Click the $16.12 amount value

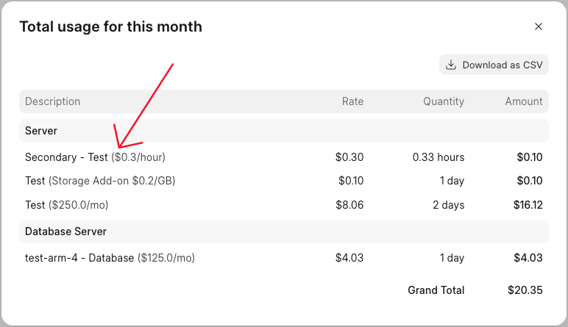528,205
